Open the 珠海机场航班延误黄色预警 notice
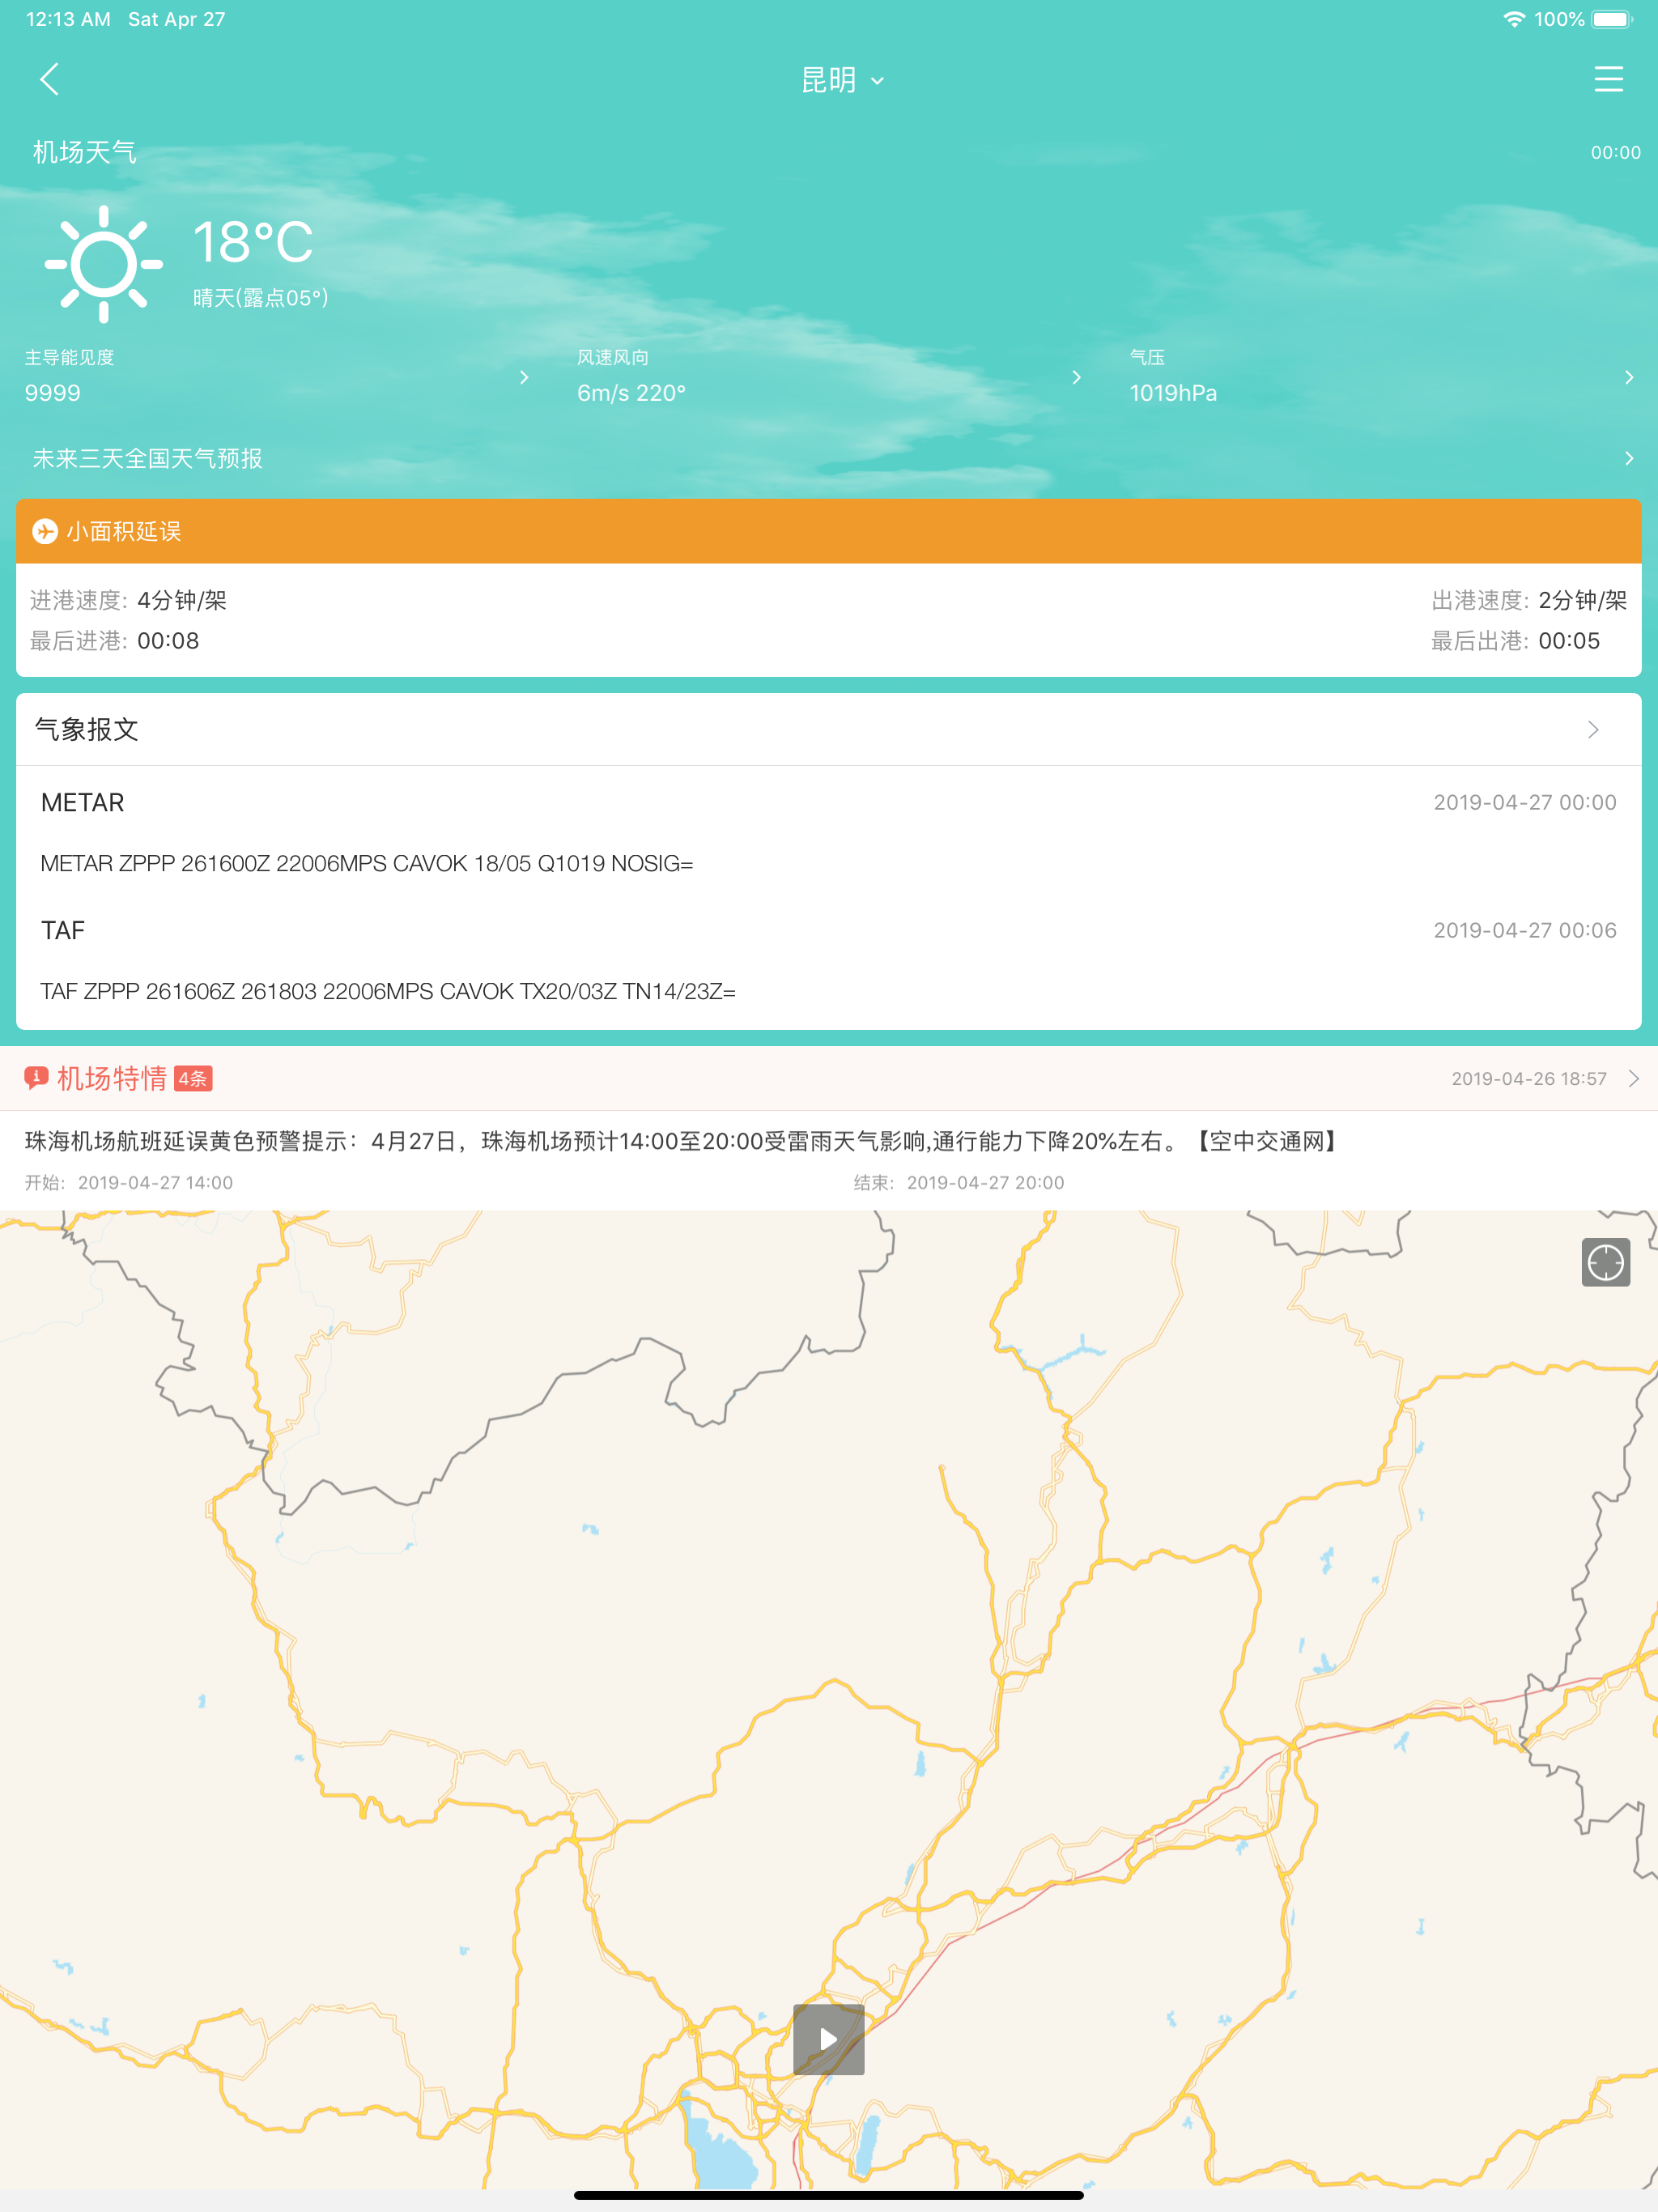The width and height of the screenshot is (1658, 2212). coord(682,1141)
